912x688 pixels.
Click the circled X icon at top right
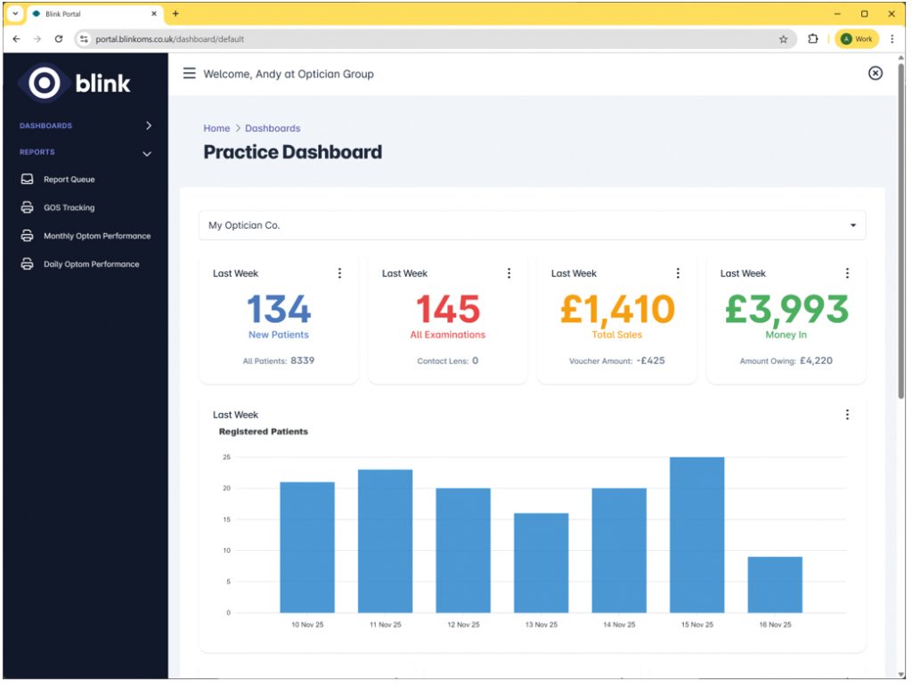pos(875,74)
